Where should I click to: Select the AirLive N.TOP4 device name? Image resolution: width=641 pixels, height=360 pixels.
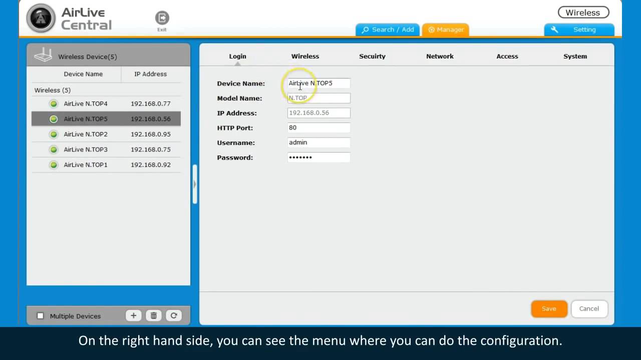tap(86, 104)
